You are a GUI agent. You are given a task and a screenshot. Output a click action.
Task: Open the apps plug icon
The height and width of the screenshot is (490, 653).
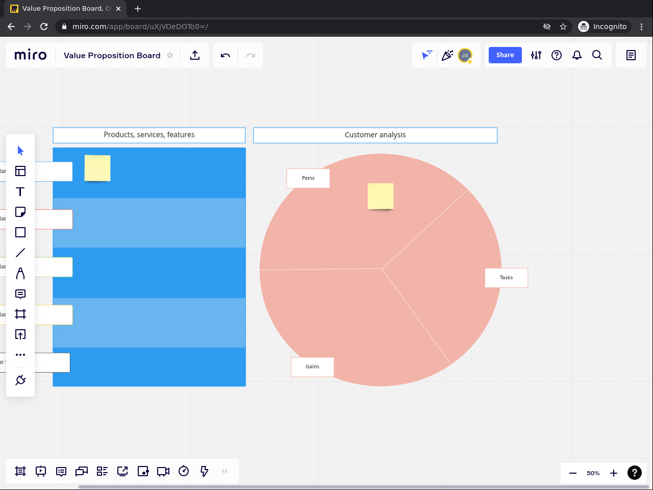pyautogui.click(x=20, y=380)
